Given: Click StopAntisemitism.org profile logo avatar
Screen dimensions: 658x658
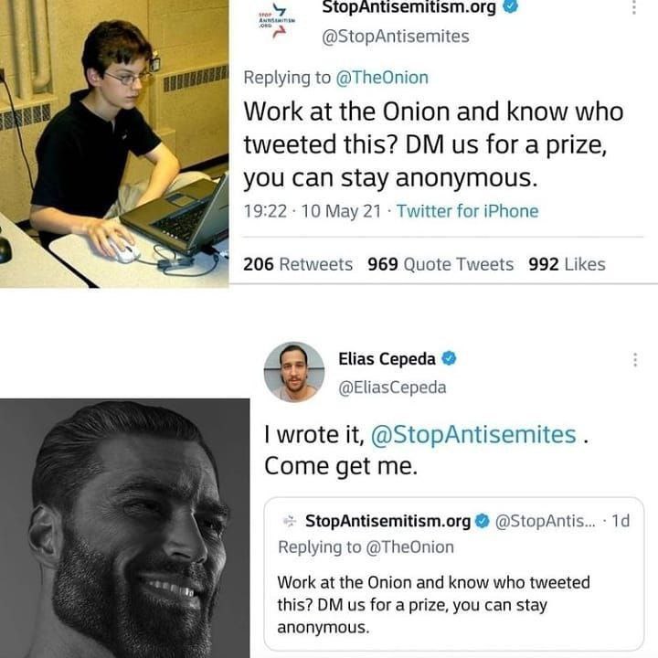Looking at the screenshot, I should click(278, 20).
